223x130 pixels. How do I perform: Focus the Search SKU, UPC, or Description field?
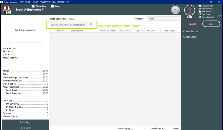pyautogui.click(x=69, y=25)
